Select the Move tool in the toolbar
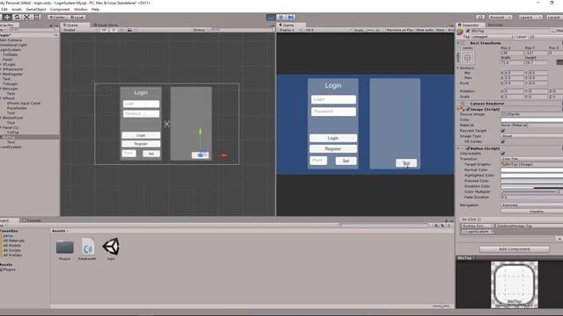Screen dimensions: 563x316 tap(7, 18)
